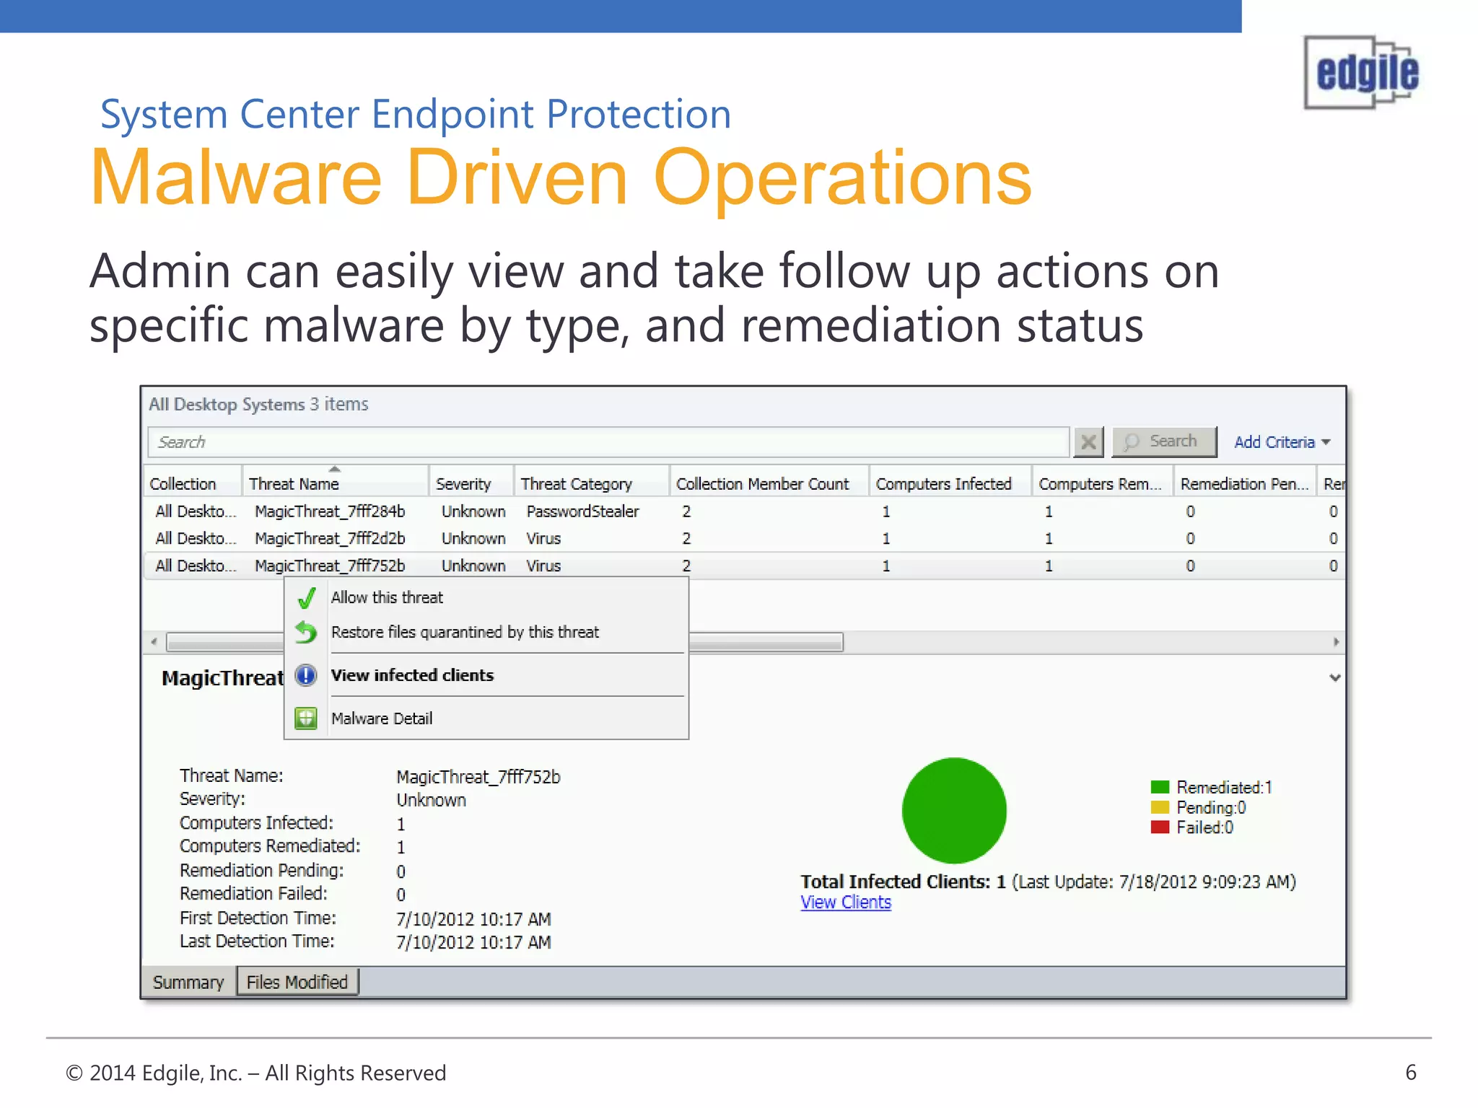Select the MagicThreat_7fff284b row
The image size is (1478, 1108).
point(744,511)
